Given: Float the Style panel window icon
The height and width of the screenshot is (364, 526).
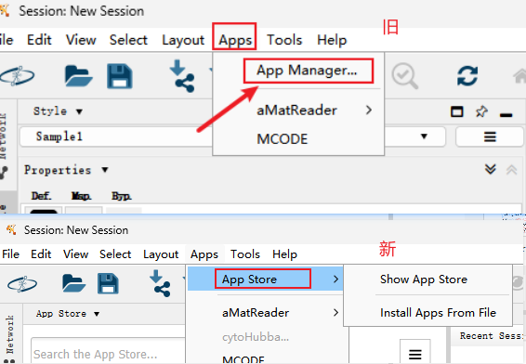Looking at the screenshot, I should click(x=456, y=111).
